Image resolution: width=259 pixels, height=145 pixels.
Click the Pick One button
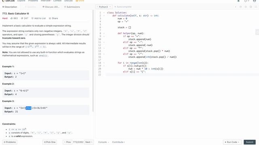tap(50, 142)
